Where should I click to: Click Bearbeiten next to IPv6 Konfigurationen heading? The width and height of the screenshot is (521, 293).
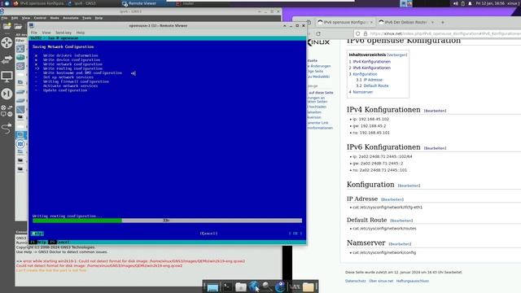[435, 148]
